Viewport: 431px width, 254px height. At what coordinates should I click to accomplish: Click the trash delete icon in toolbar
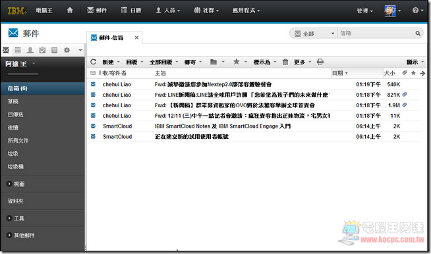point(285,62)
